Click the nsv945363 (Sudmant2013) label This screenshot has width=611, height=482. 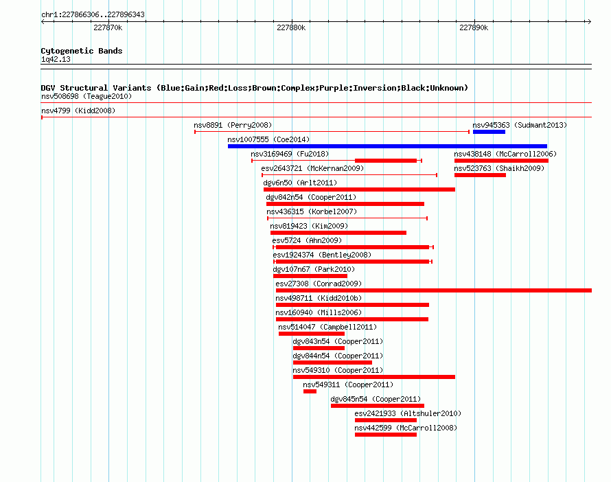[520, 125]
